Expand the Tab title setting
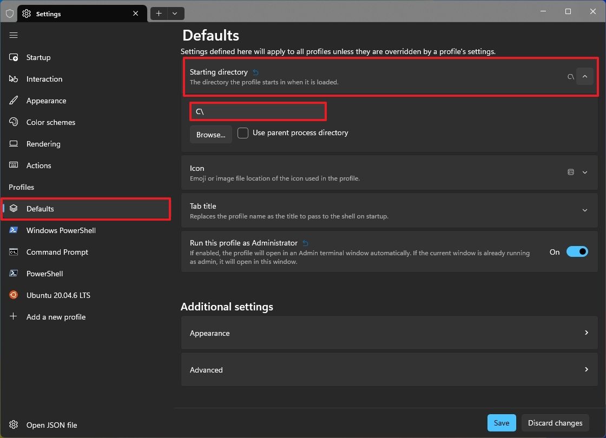 (x=585, y=210)
